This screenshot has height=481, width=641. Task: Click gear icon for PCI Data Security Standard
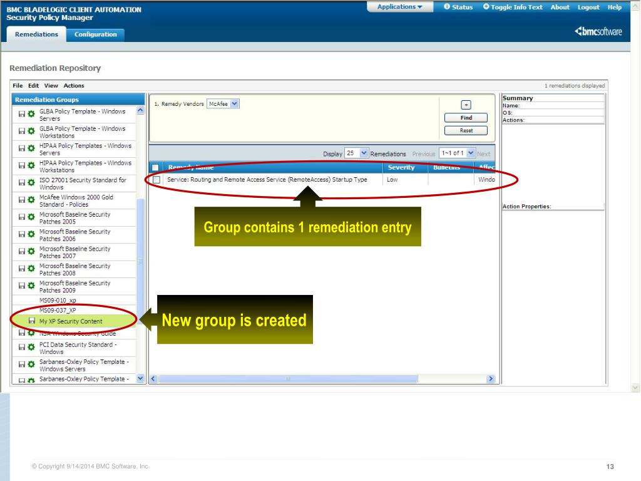31,347
